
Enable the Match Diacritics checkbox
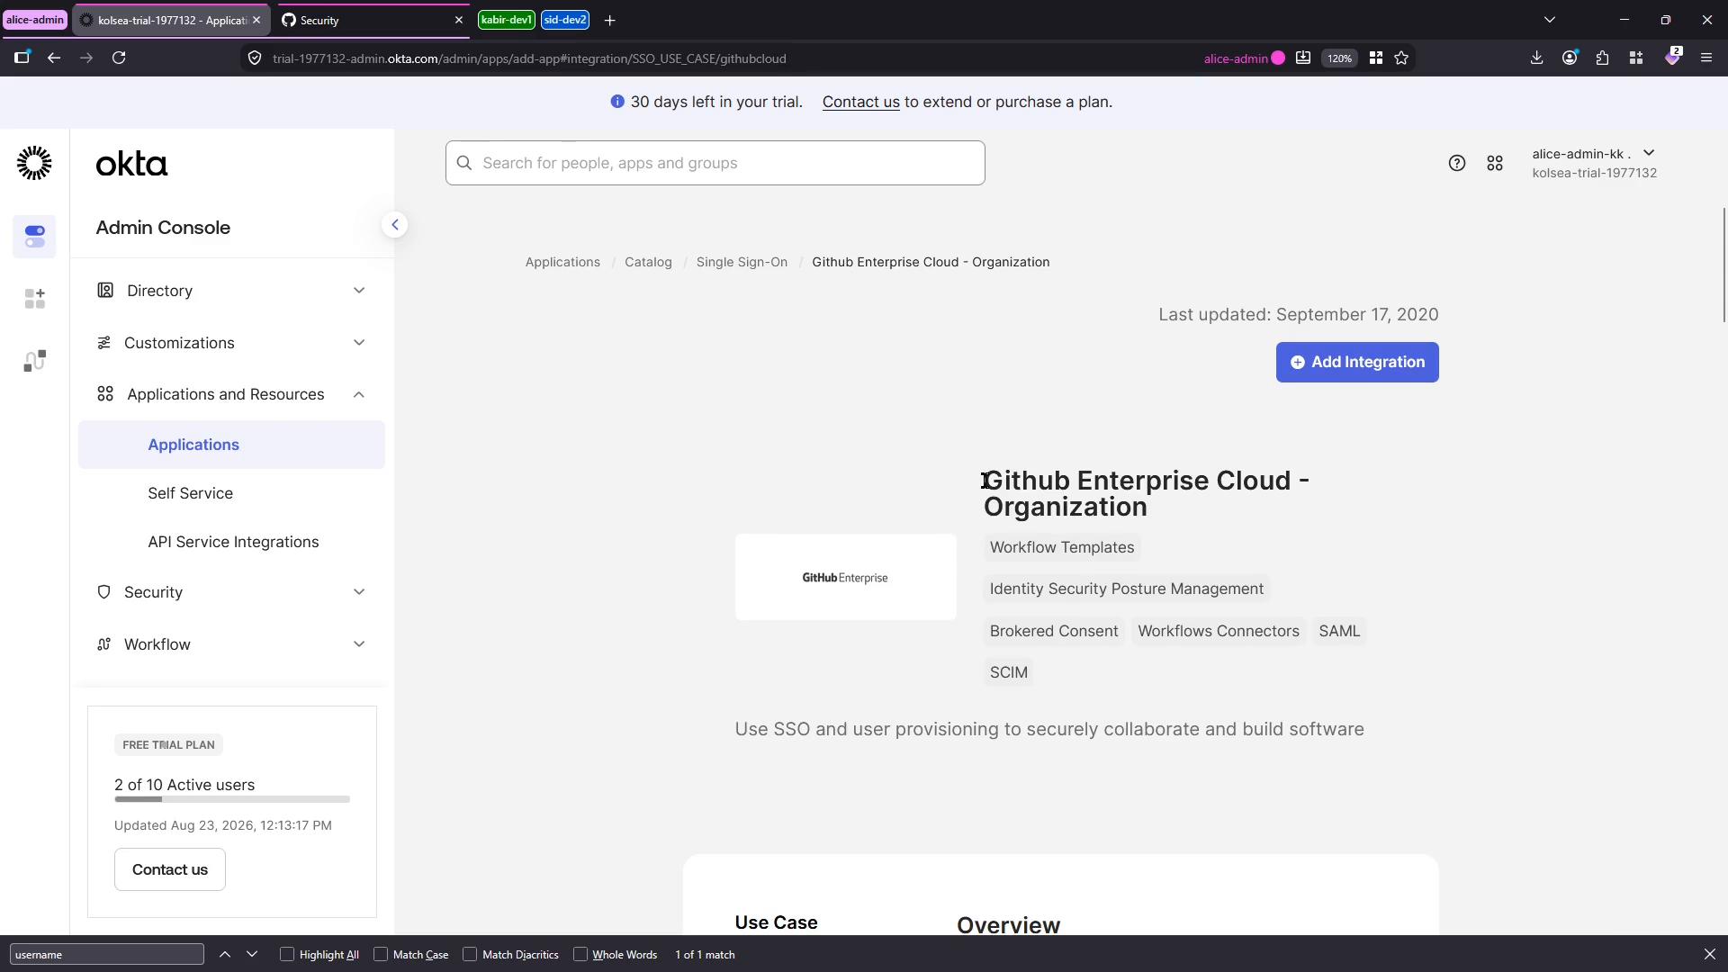coord(470,954)
